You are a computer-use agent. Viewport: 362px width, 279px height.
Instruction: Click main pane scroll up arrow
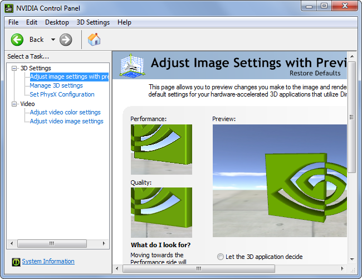tap(352, 56)
